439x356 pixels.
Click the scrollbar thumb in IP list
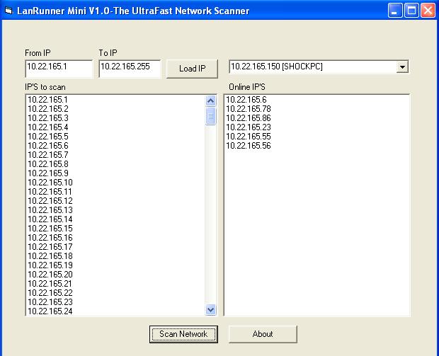pyautogui.click(x=210, y=116)
